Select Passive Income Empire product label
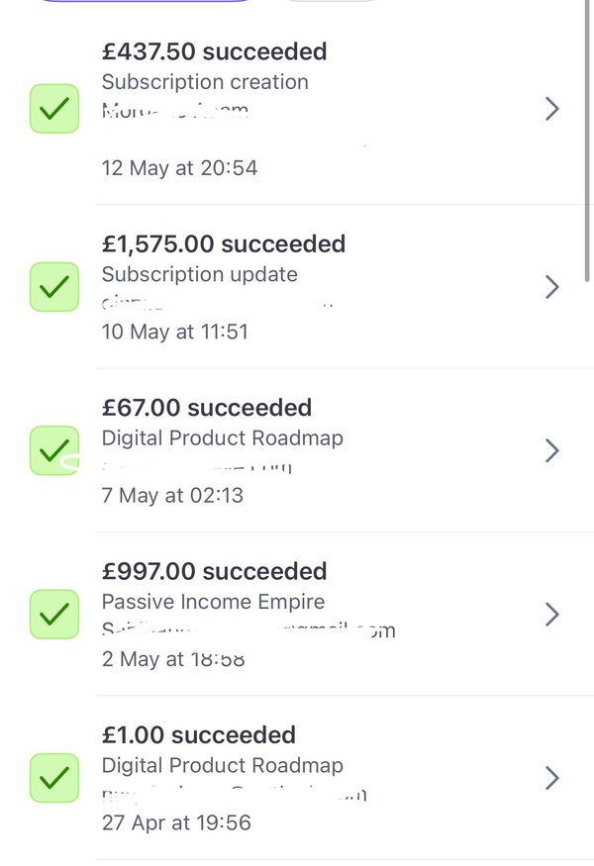 click(213, 602)
